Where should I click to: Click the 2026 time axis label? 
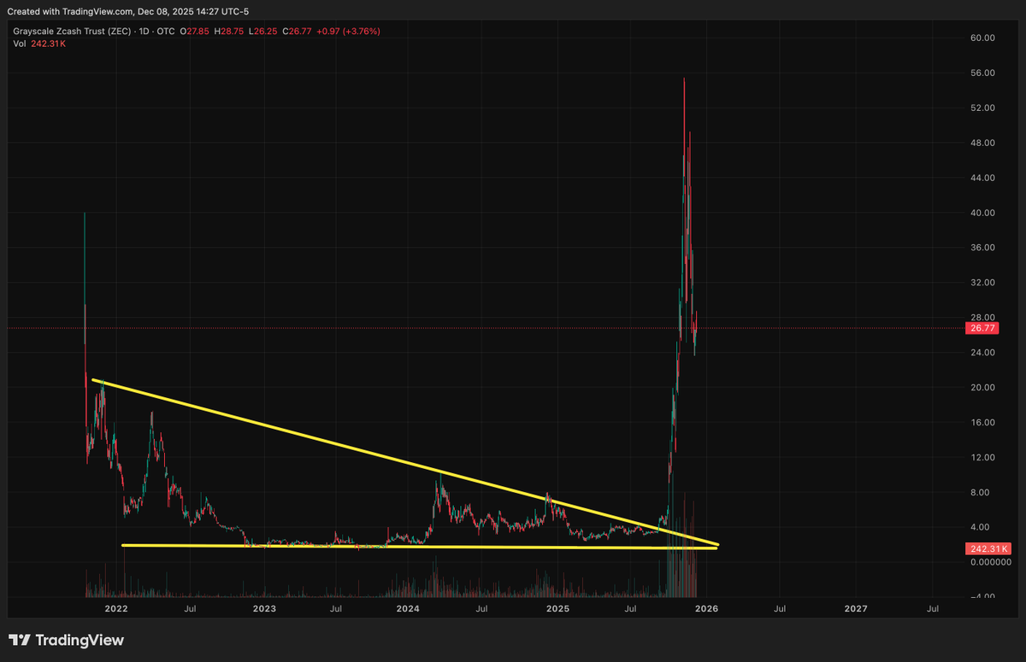tap(706, 608)
